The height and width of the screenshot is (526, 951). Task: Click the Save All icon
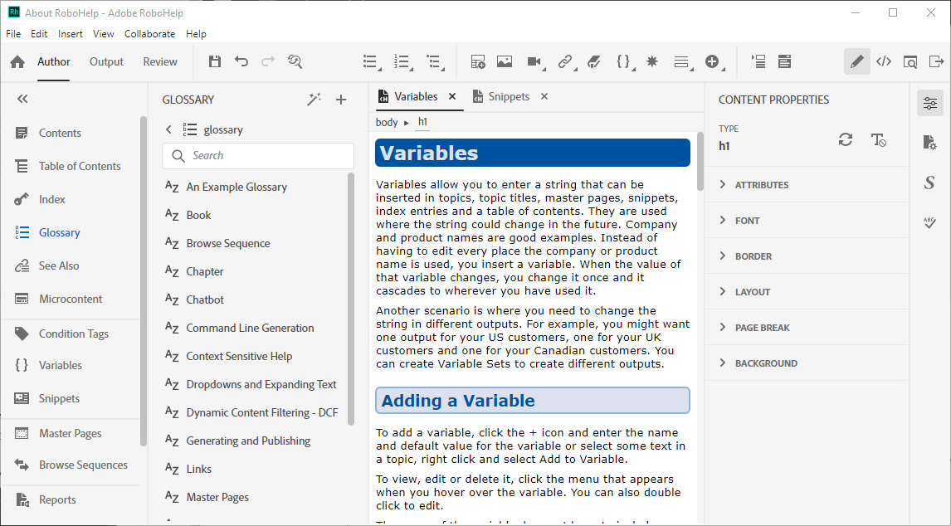[215, 61]
